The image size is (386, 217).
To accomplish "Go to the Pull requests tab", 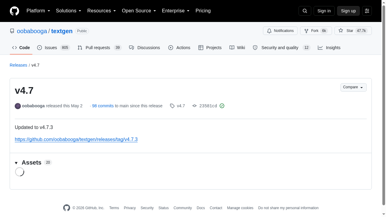I will point(99,48).
